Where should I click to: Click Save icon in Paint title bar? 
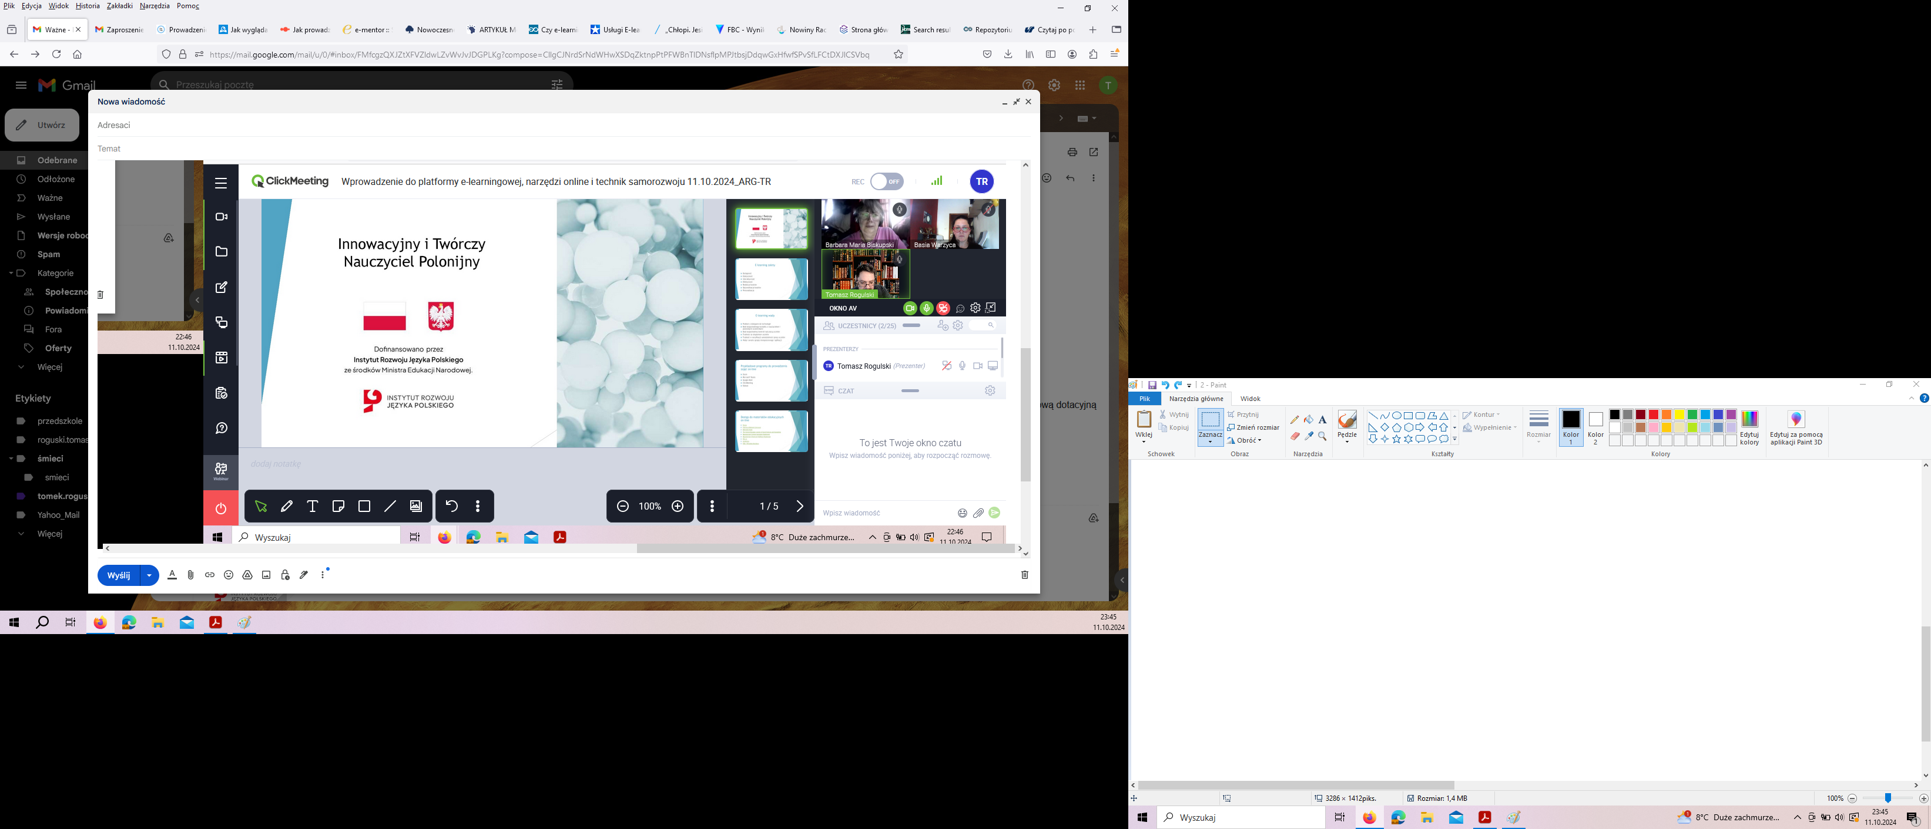(x=1152, y=385)
